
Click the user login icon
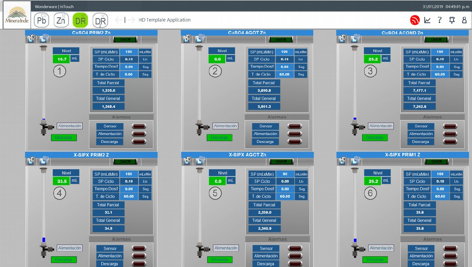point(464,20)
